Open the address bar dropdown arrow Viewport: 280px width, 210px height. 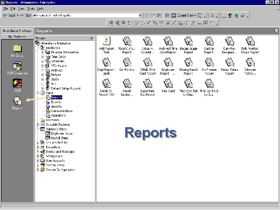140,16
